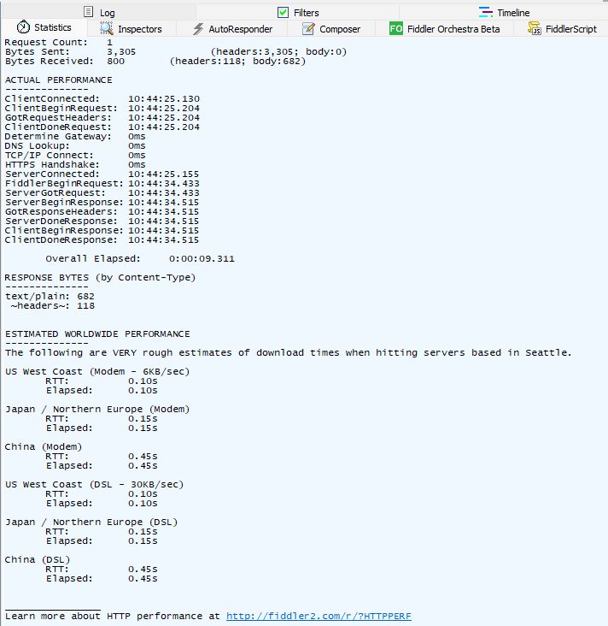Click the Bytes Sent value 3,305
Image resolution: width=608 pixels, height=626 pixels.
(121, 52)
